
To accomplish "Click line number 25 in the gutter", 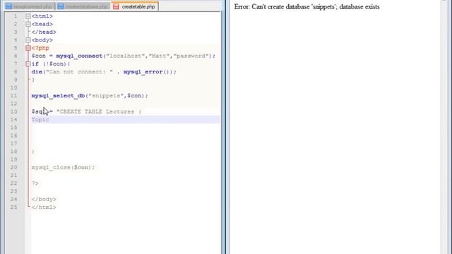I will pos(14,207).
